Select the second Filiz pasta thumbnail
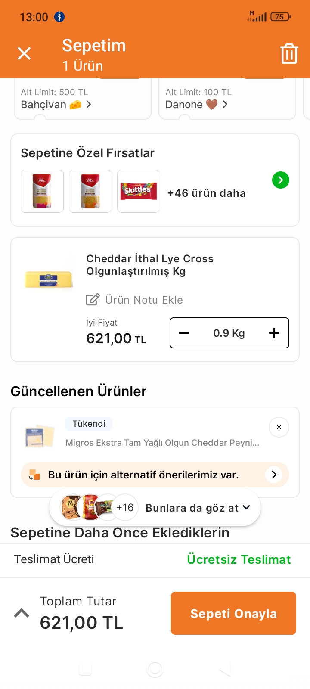 coord(90,191)
